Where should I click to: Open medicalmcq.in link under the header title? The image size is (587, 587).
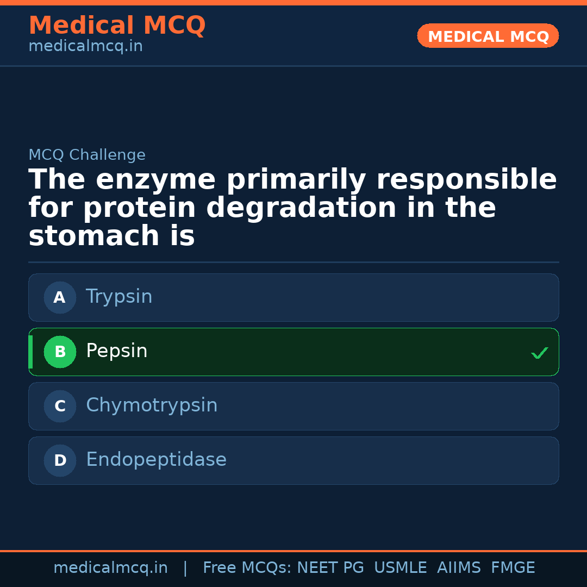point(85,47)
